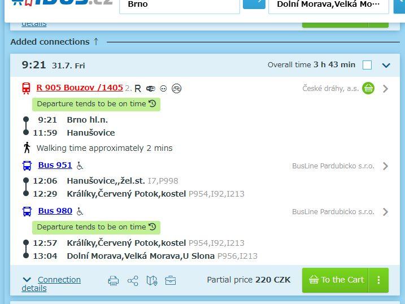405x304 pixels.
Task: Share the connection with the share icon
Action: tap(133, 280)
